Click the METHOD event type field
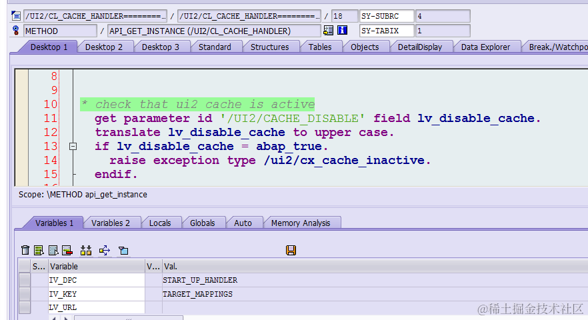 [x=61, y=31]
